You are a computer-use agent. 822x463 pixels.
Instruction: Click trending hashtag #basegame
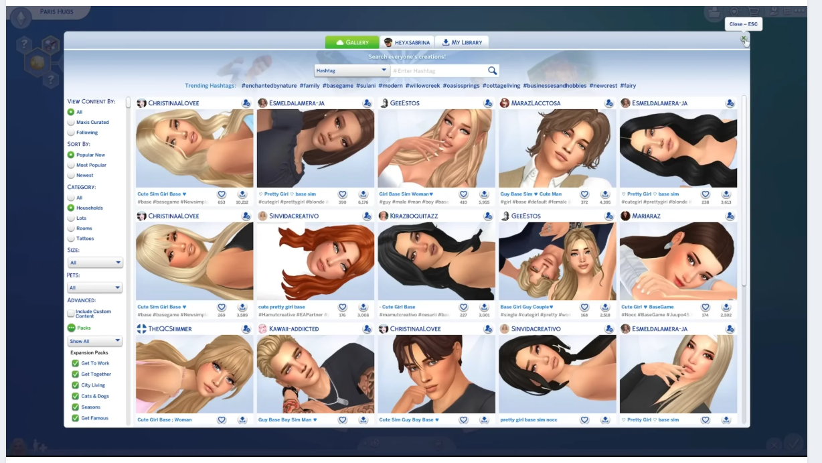point(338,86)
